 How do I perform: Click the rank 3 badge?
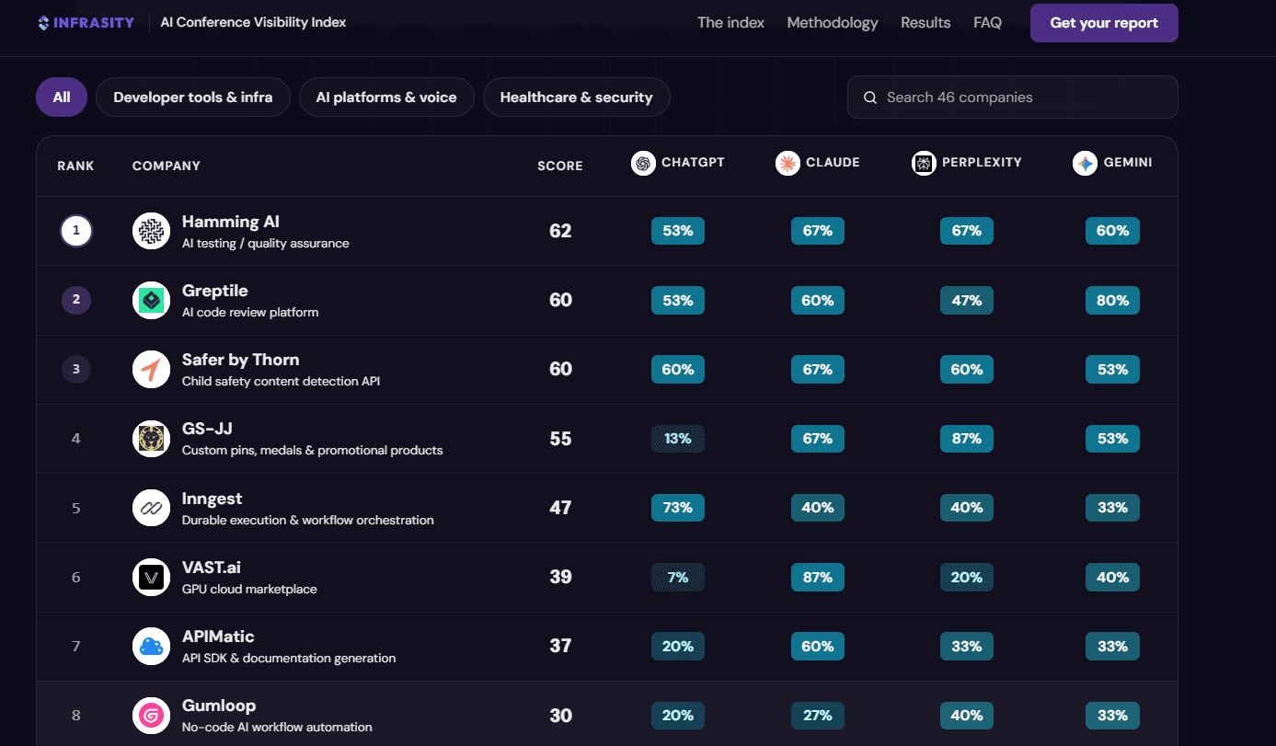[76, 369]
